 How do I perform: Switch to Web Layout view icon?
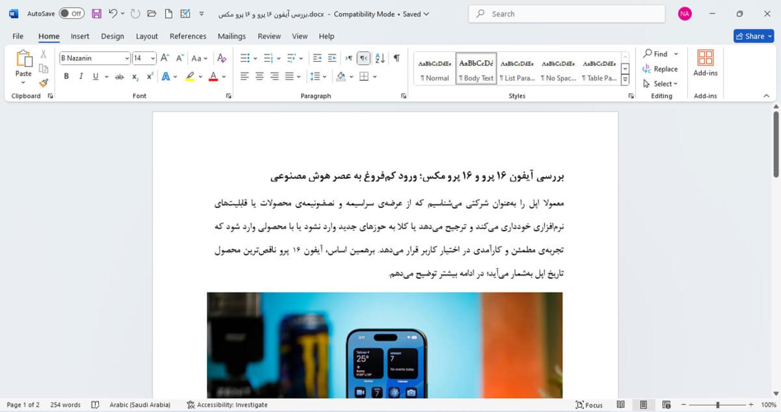(666, 405)
